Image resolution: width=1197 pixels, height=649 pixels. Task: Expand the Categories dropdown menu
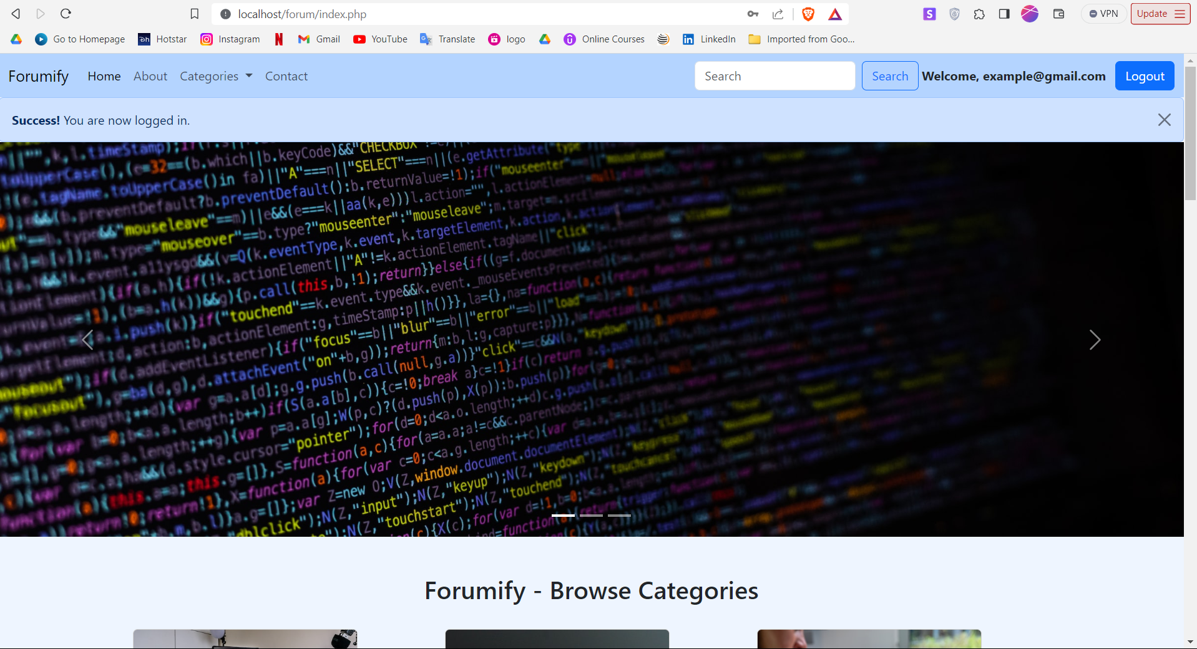(x=216, y=76)
